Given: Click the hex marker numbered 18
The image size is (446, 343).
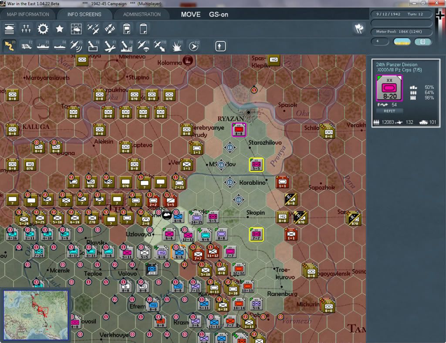Looking at the screenshot, I should [230, 147].
